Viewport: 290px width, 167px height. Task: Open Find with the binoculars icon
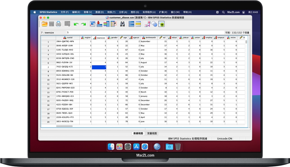pos(123,24)
